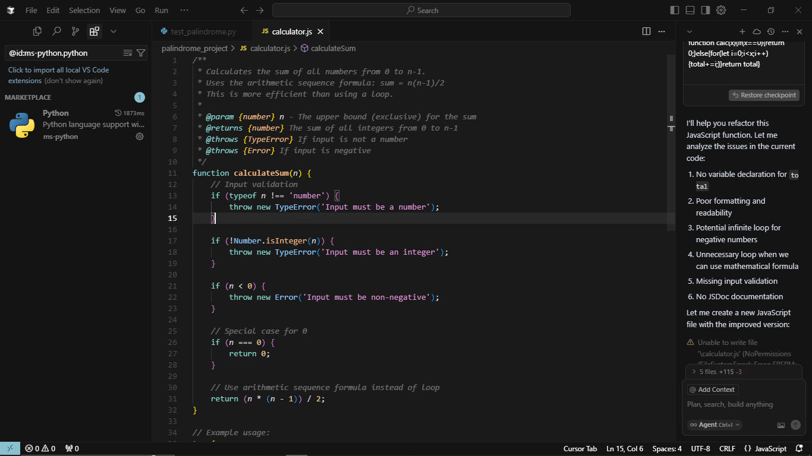Select the Python extension name
The image size is (812, 456).
coord(56,113)
